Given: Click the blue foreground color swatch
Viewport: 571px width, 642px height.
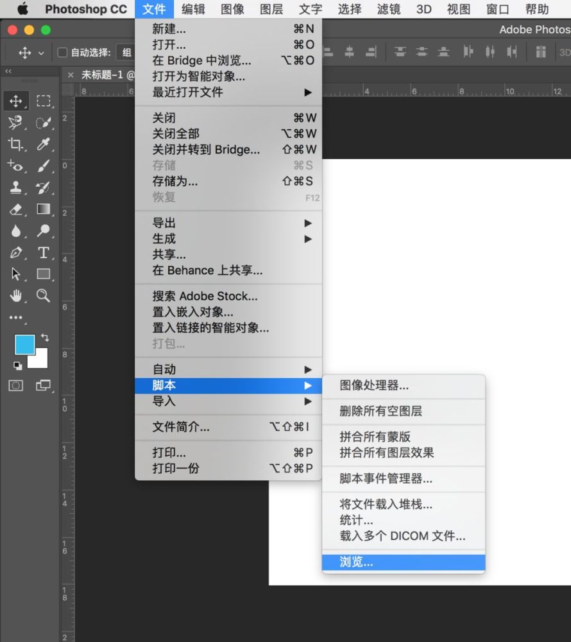Looking at the screenshot, I should [24, 345].
